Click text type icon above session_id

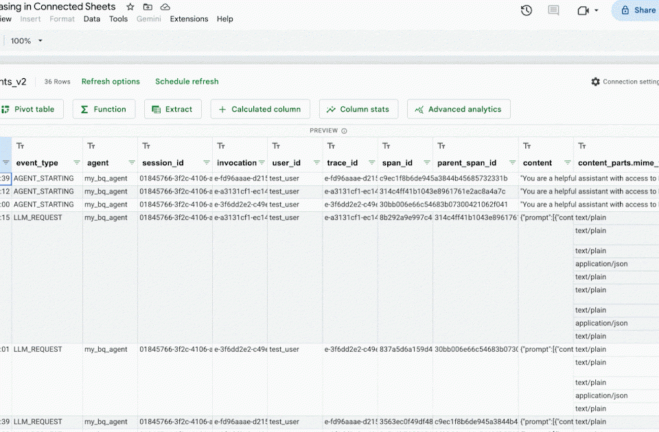(x=146, y=145)
